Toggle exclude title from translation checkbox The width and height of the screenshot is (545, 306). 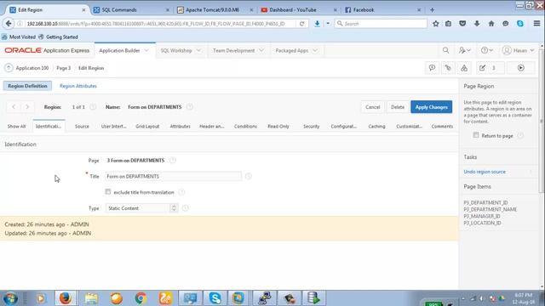tap(108, 191)
